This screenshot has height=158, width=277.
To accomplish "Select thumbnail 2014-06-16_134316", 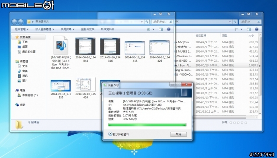I will tap(110, 50).
